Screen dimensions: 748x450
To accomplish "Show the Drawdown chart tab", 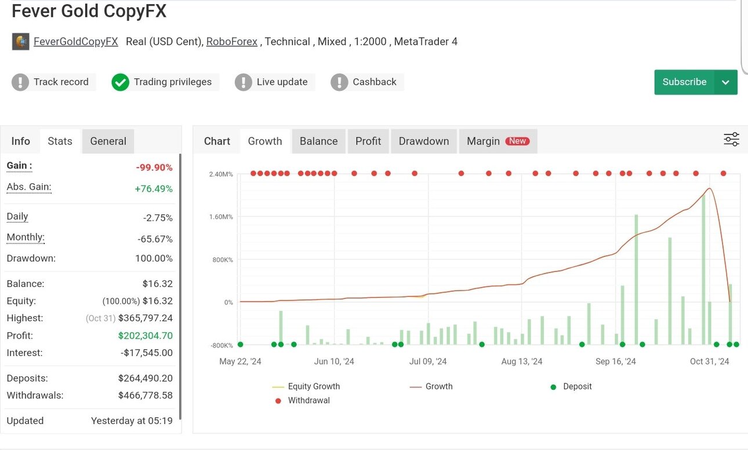I will pos(424,141).
